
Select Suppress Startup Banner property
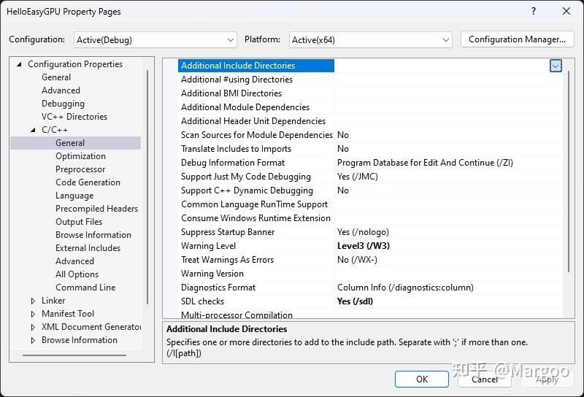point(228,232)
